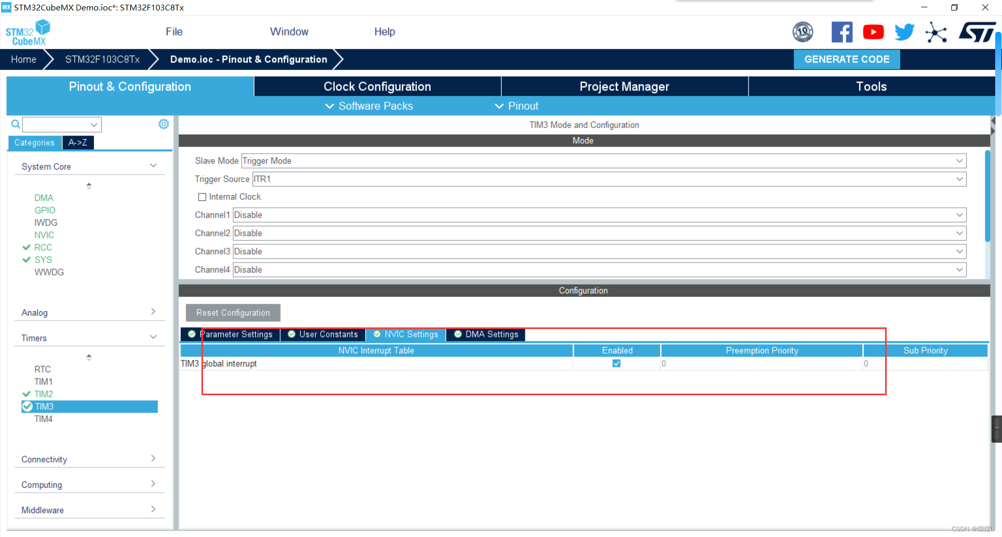Open the File menu
Screen dimensions: 1002x537
[174, 32]
